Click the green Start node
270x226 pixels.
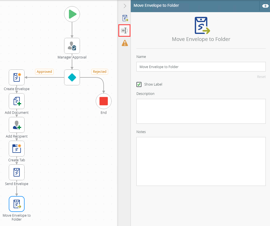click(x=72, y=14)
